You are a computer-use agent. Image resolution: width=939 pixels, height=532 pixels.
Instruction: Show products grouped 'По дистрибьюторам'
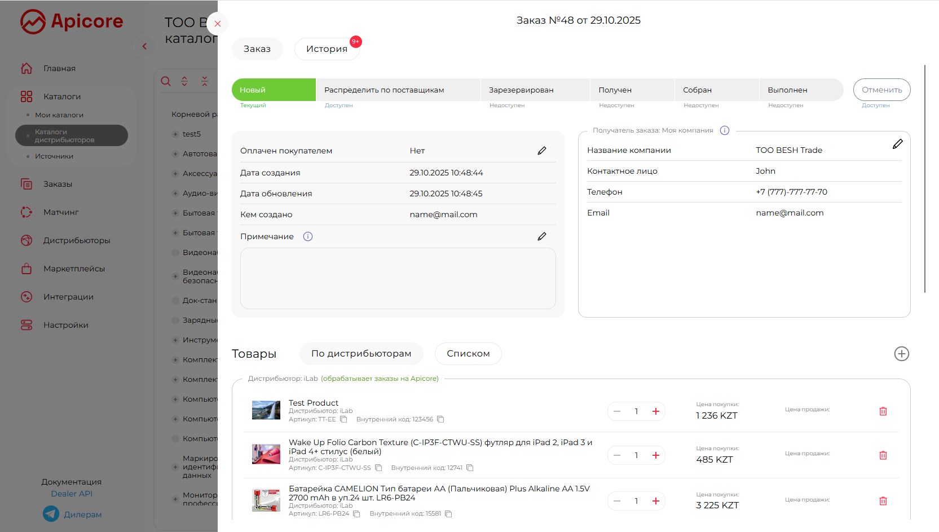pyautogui.click(x=361, y=354)
